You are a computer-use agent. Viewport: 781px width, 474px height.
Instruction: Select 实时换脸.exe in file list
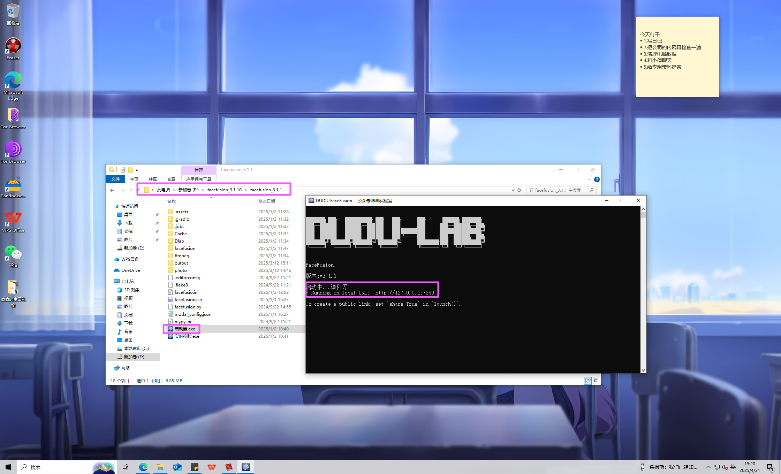(x=187, y=336)
